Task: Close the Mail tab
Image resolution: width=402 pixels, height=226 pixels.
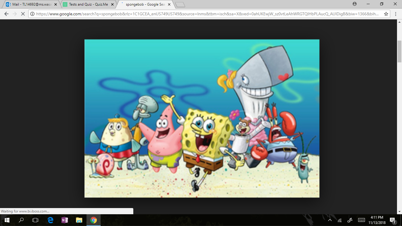Action: pos(56,4)
